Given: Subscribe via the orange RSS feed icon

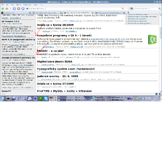Looking at the screenshot, I should (123, 8).
